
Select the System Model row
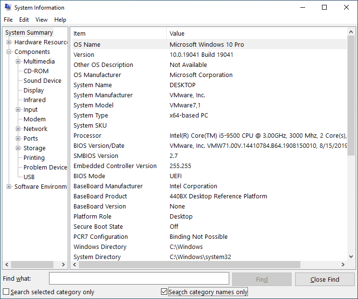pyautogui.click(x=210, y=105)
